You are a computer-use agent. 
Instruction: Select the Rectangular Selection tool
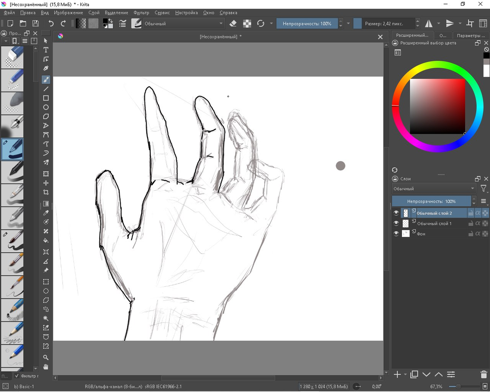[x=46, y=282]
